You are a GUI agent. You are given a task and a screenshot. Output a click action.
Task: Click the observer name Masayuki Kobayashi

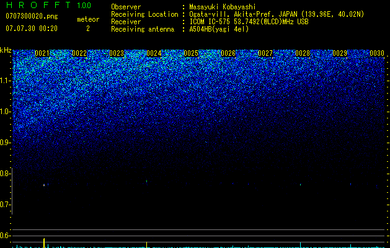point(223,7)
